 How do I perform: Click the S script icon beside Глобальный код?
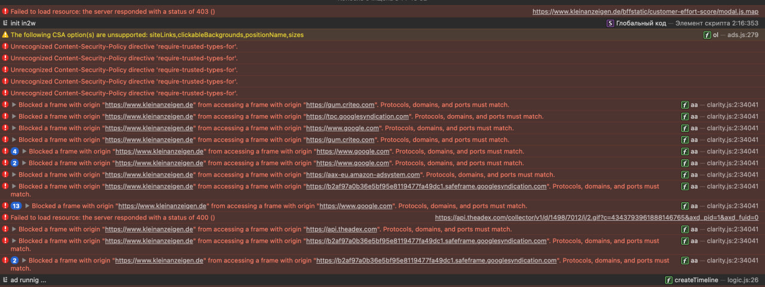tap(610, 23)
